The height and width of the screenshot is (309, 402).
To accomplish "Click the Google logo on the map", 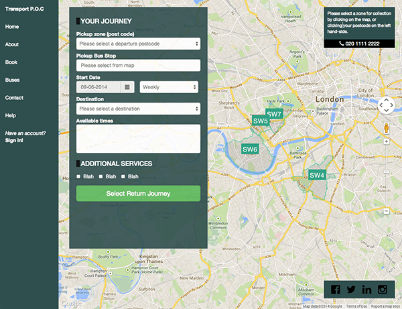I will point(71,304).
